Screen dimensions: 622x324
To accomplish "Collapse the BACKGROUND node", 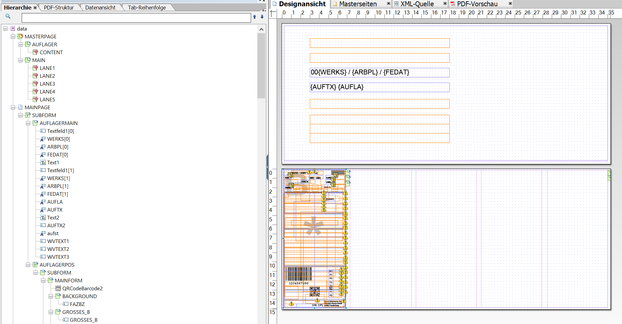I will tap(51, 296).
